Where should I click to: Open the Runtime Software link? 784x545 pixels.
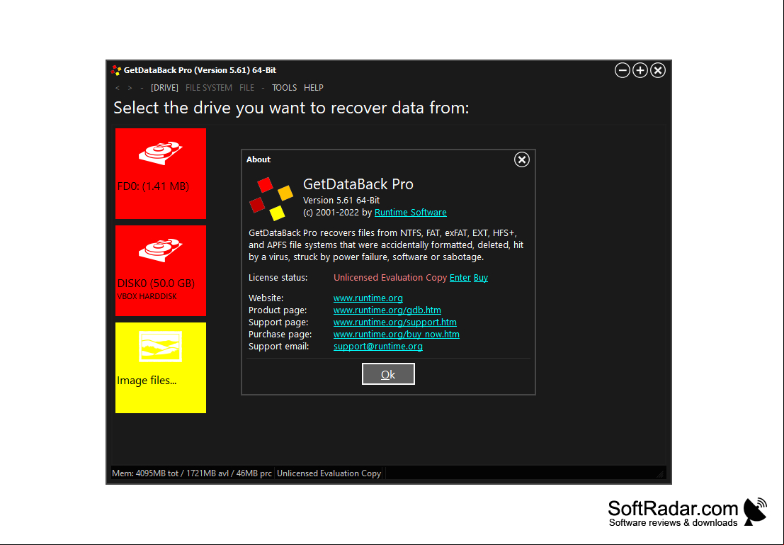point(411,212)
